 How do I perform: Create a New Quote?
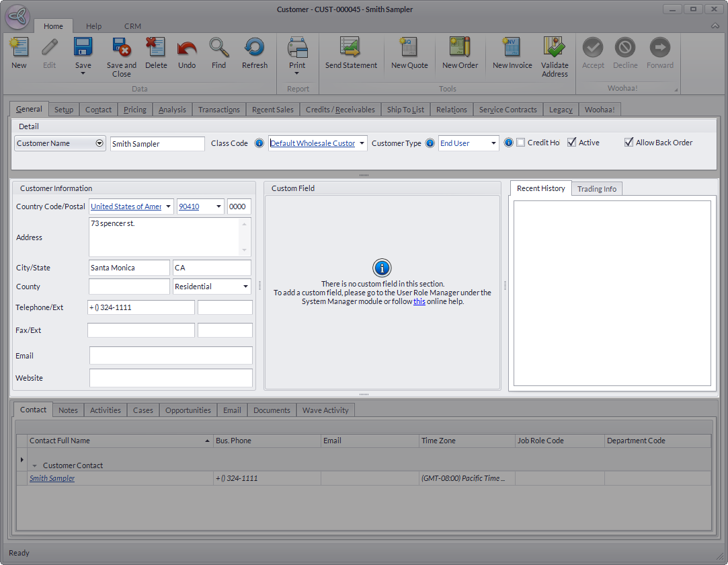click(x=409, y=48)
